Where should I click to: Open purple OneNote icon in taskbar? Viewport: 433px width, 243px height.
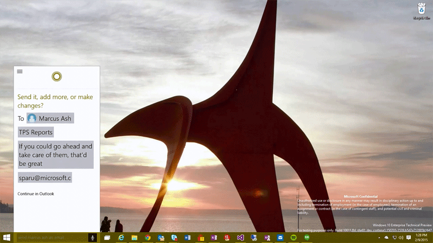214,238
